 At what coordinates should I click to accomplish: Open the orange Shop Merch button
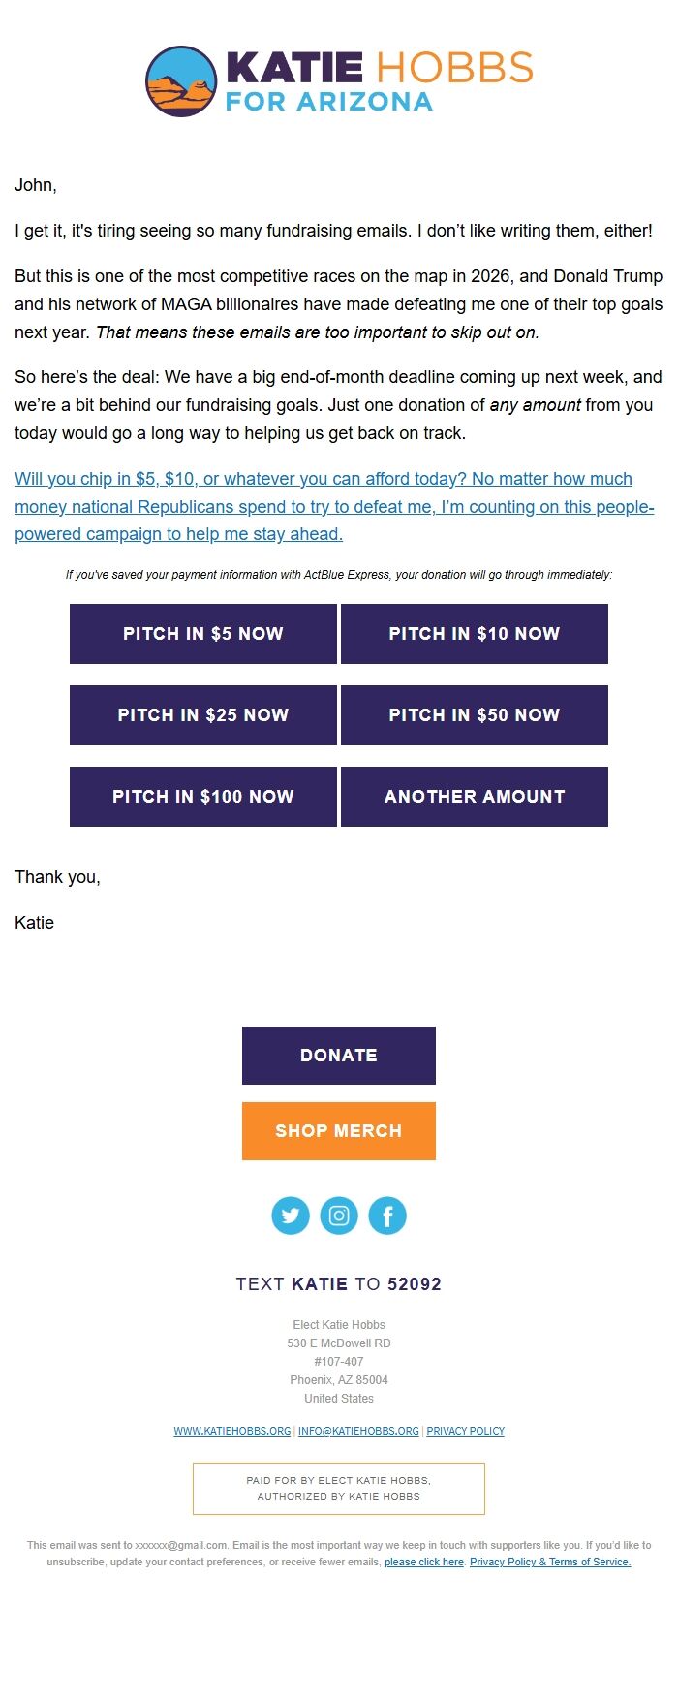pos(339,1131)
